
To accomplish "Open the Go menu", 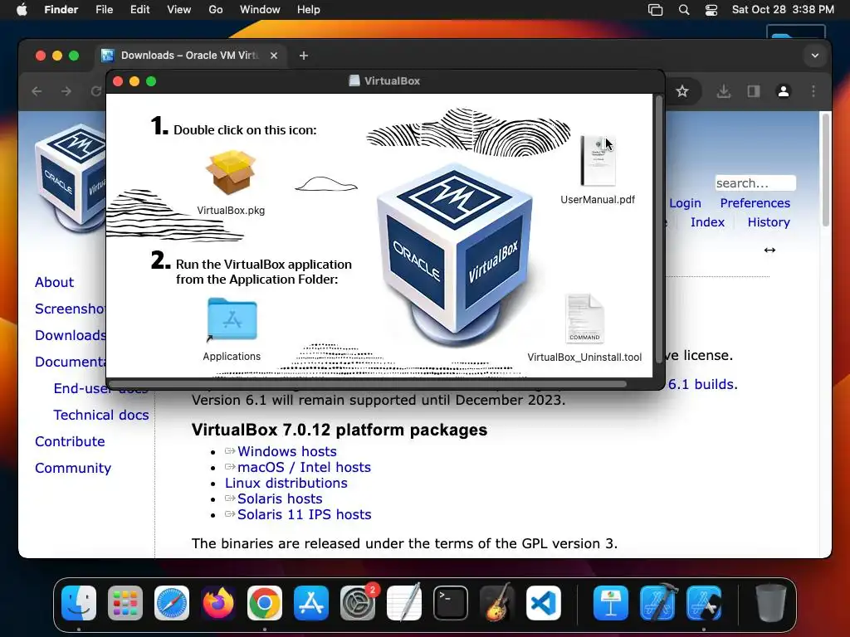I will pyautogui.click(x=216, y=10).
